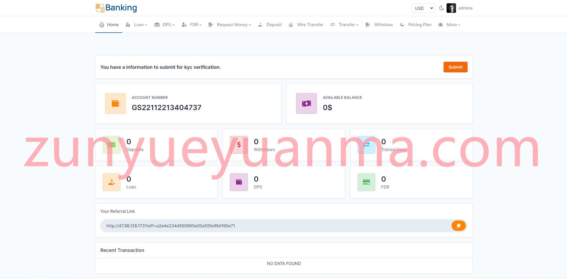Image resolution: width=567 pixels, height=278 pixels.
Task: Copy referral link with orange button
Action: [x=458, y=226]
